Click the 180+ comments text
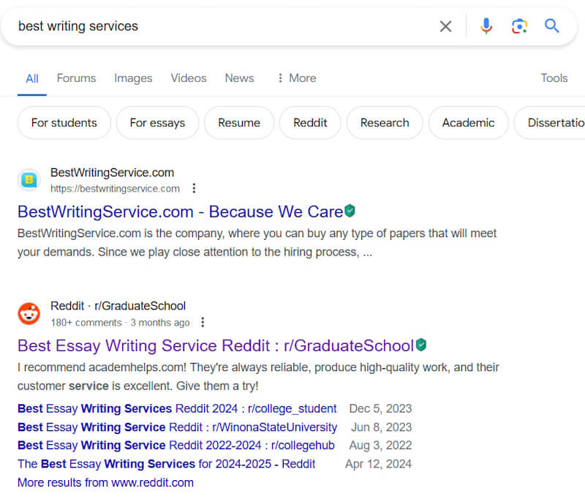Viewport: 585px width, 502px height. [86, 323]
